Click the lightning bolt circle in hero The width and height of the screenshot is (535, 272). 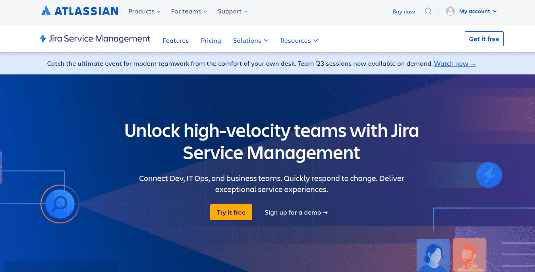tap(489, 175)
